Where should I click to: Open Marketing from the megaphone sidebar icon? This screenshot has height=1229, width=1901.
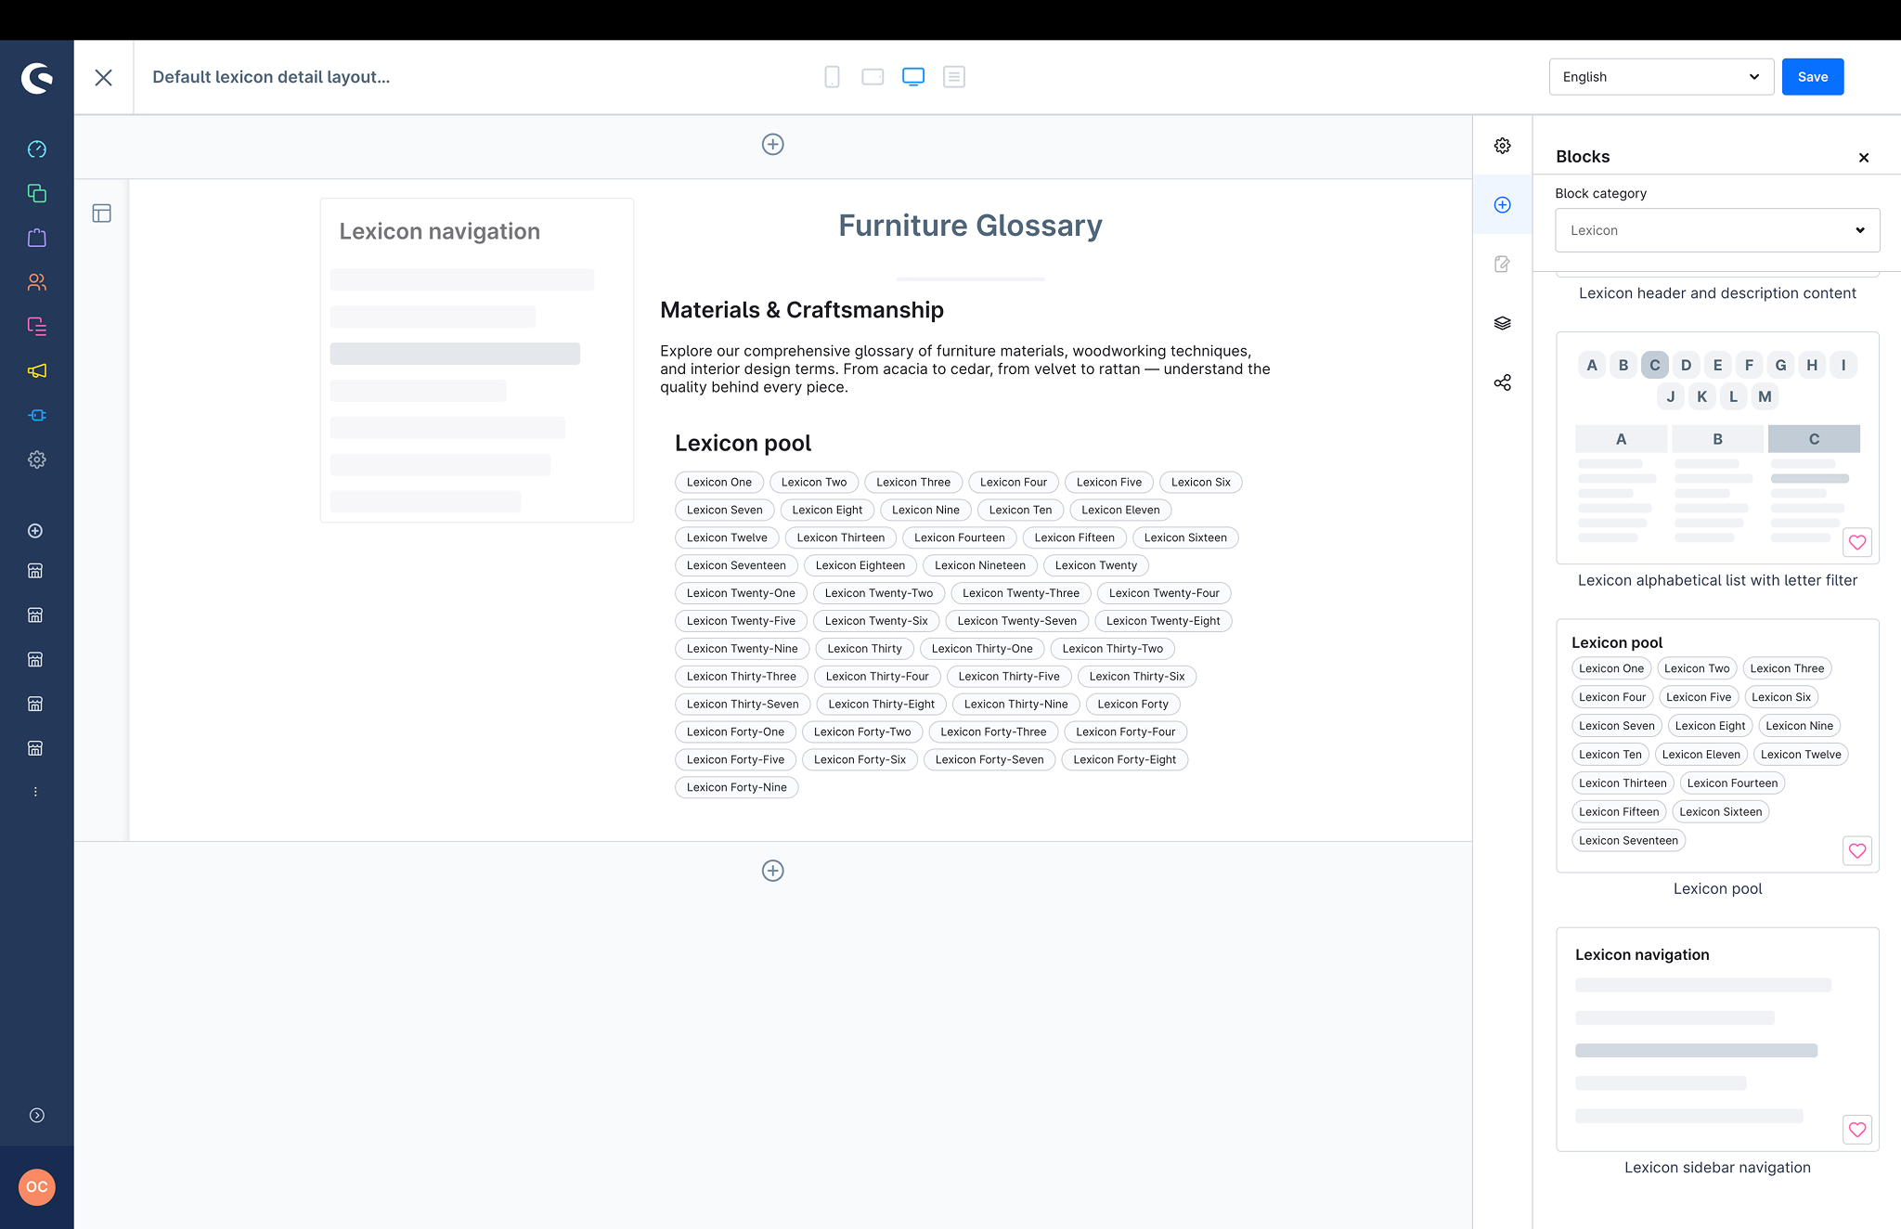pyautogui.click(x=36, y=370)
